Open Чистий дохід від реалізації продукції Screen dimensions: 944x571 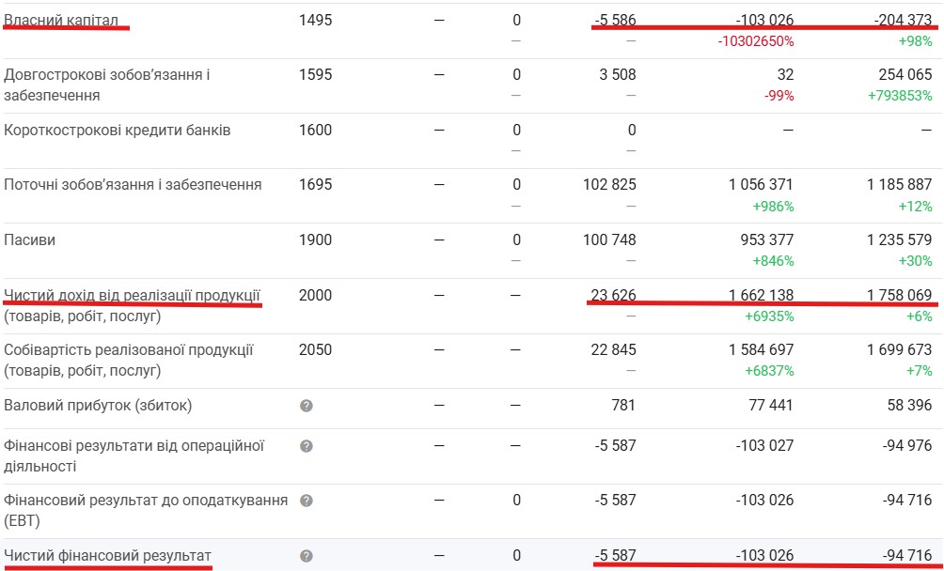[x=132, y=296]
